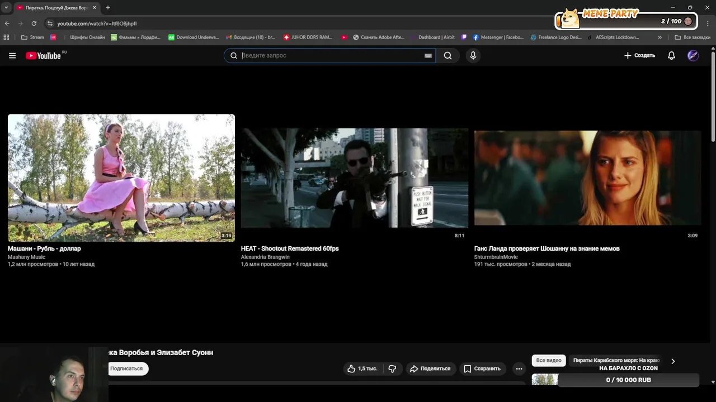
Task: Open the Stream bookmark folder
Action: (x=32, y=37)
